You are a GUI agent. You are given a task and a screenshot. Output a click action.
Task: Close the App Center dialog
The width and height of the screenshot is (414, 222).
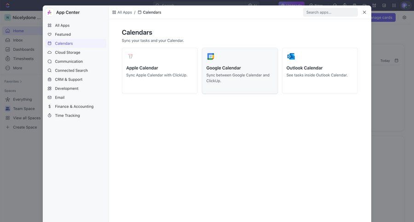point(364,12)
